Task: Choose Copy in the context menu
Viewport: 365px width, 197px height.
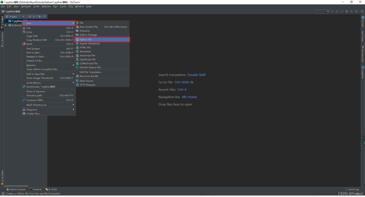Action: pyautogui.click(x=49, y=32)
